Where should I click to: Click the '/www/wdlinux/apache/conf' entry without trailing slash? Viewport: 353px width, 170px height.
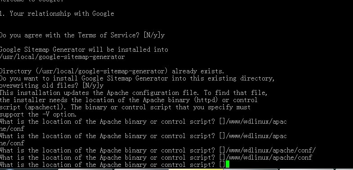click(269, 157)
